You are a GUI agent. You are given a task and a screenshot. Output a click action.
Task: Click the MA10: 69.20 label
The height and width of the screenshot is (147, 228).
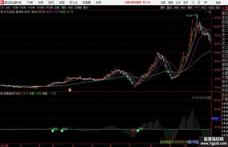tap(38, 12)
